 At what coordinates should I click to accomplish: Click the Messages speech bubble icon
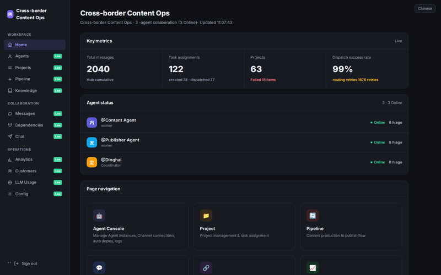(x=10, y=114)
